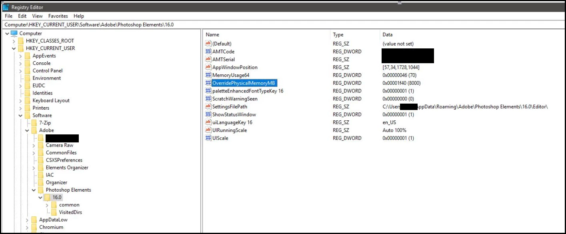Expand the common subkey
Screen dimensions: 566x234
(47, 205)
